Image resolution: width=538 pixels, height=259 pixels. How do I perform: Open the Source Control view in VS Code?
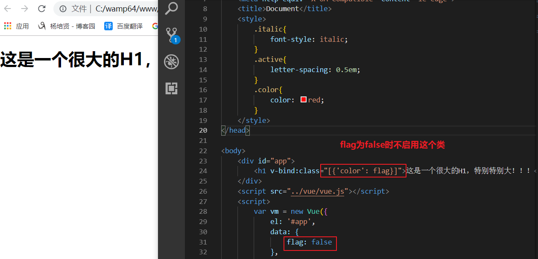(172, 35)
